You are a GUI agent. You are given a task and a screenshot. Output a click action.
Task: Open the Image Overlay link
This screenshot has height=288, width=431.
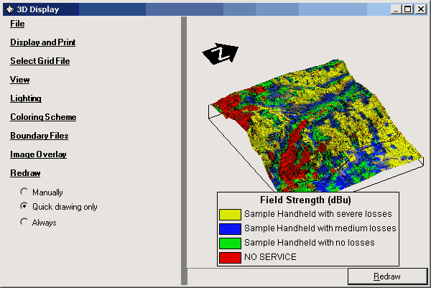tap(39, 154)
